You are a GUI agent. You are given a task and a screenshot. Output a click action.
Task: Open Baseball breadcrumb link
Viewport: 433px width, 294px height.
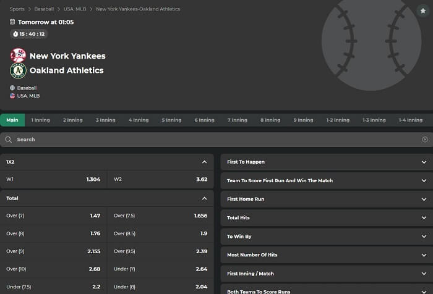tap(44, 9)
